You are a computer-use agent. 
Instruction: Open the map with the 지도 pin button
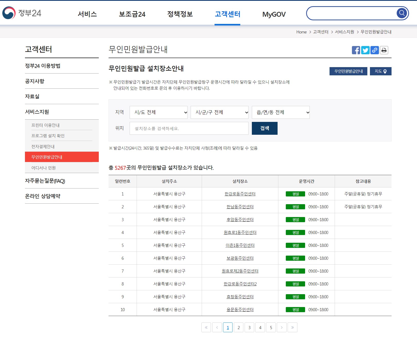[x=381, y=71]
